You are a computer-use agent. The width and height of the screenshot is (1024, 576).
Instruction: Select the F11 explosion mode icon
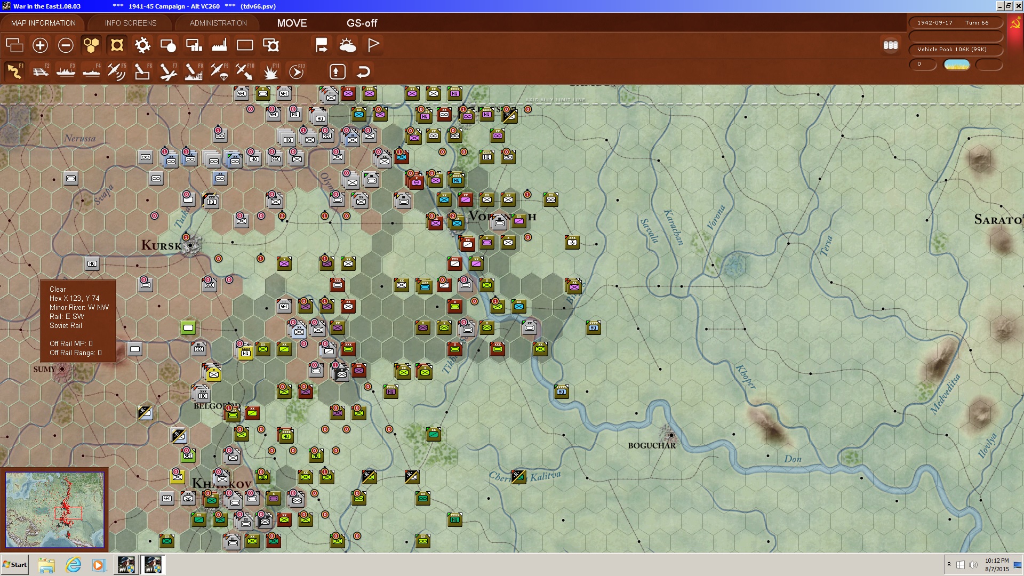tap(271, 71)
